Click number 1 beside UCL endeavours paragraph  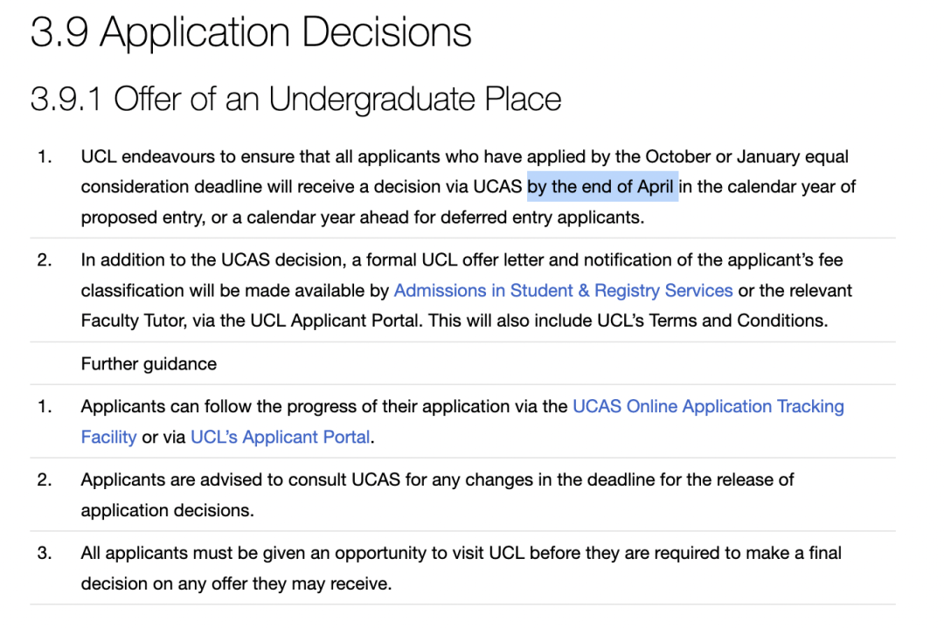45,157
